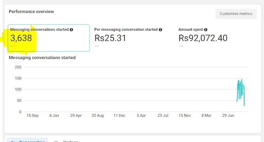Image resolution: width=264 pixels, height=142 pixels.
Task: Click the 6 Jan axis label
Action: click(x=54, y=115)
